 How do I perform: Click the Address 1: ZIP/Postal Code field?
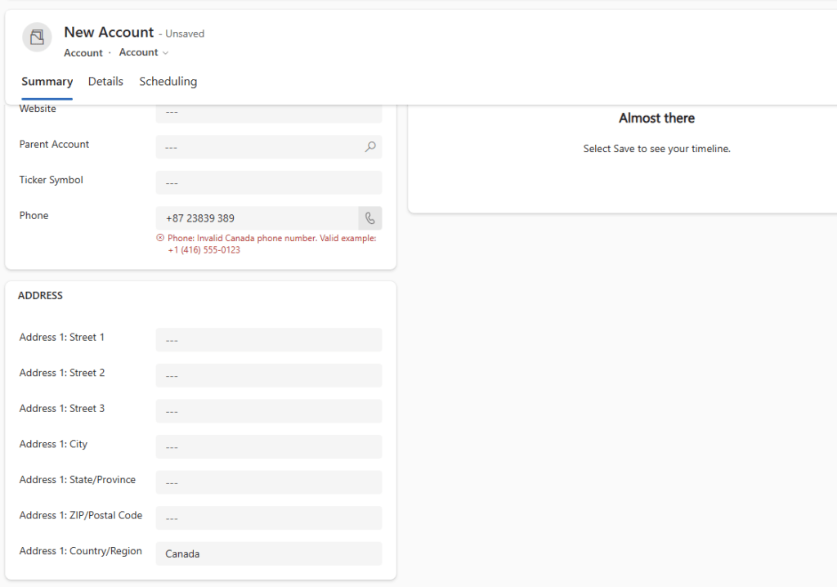click(268, 518)
